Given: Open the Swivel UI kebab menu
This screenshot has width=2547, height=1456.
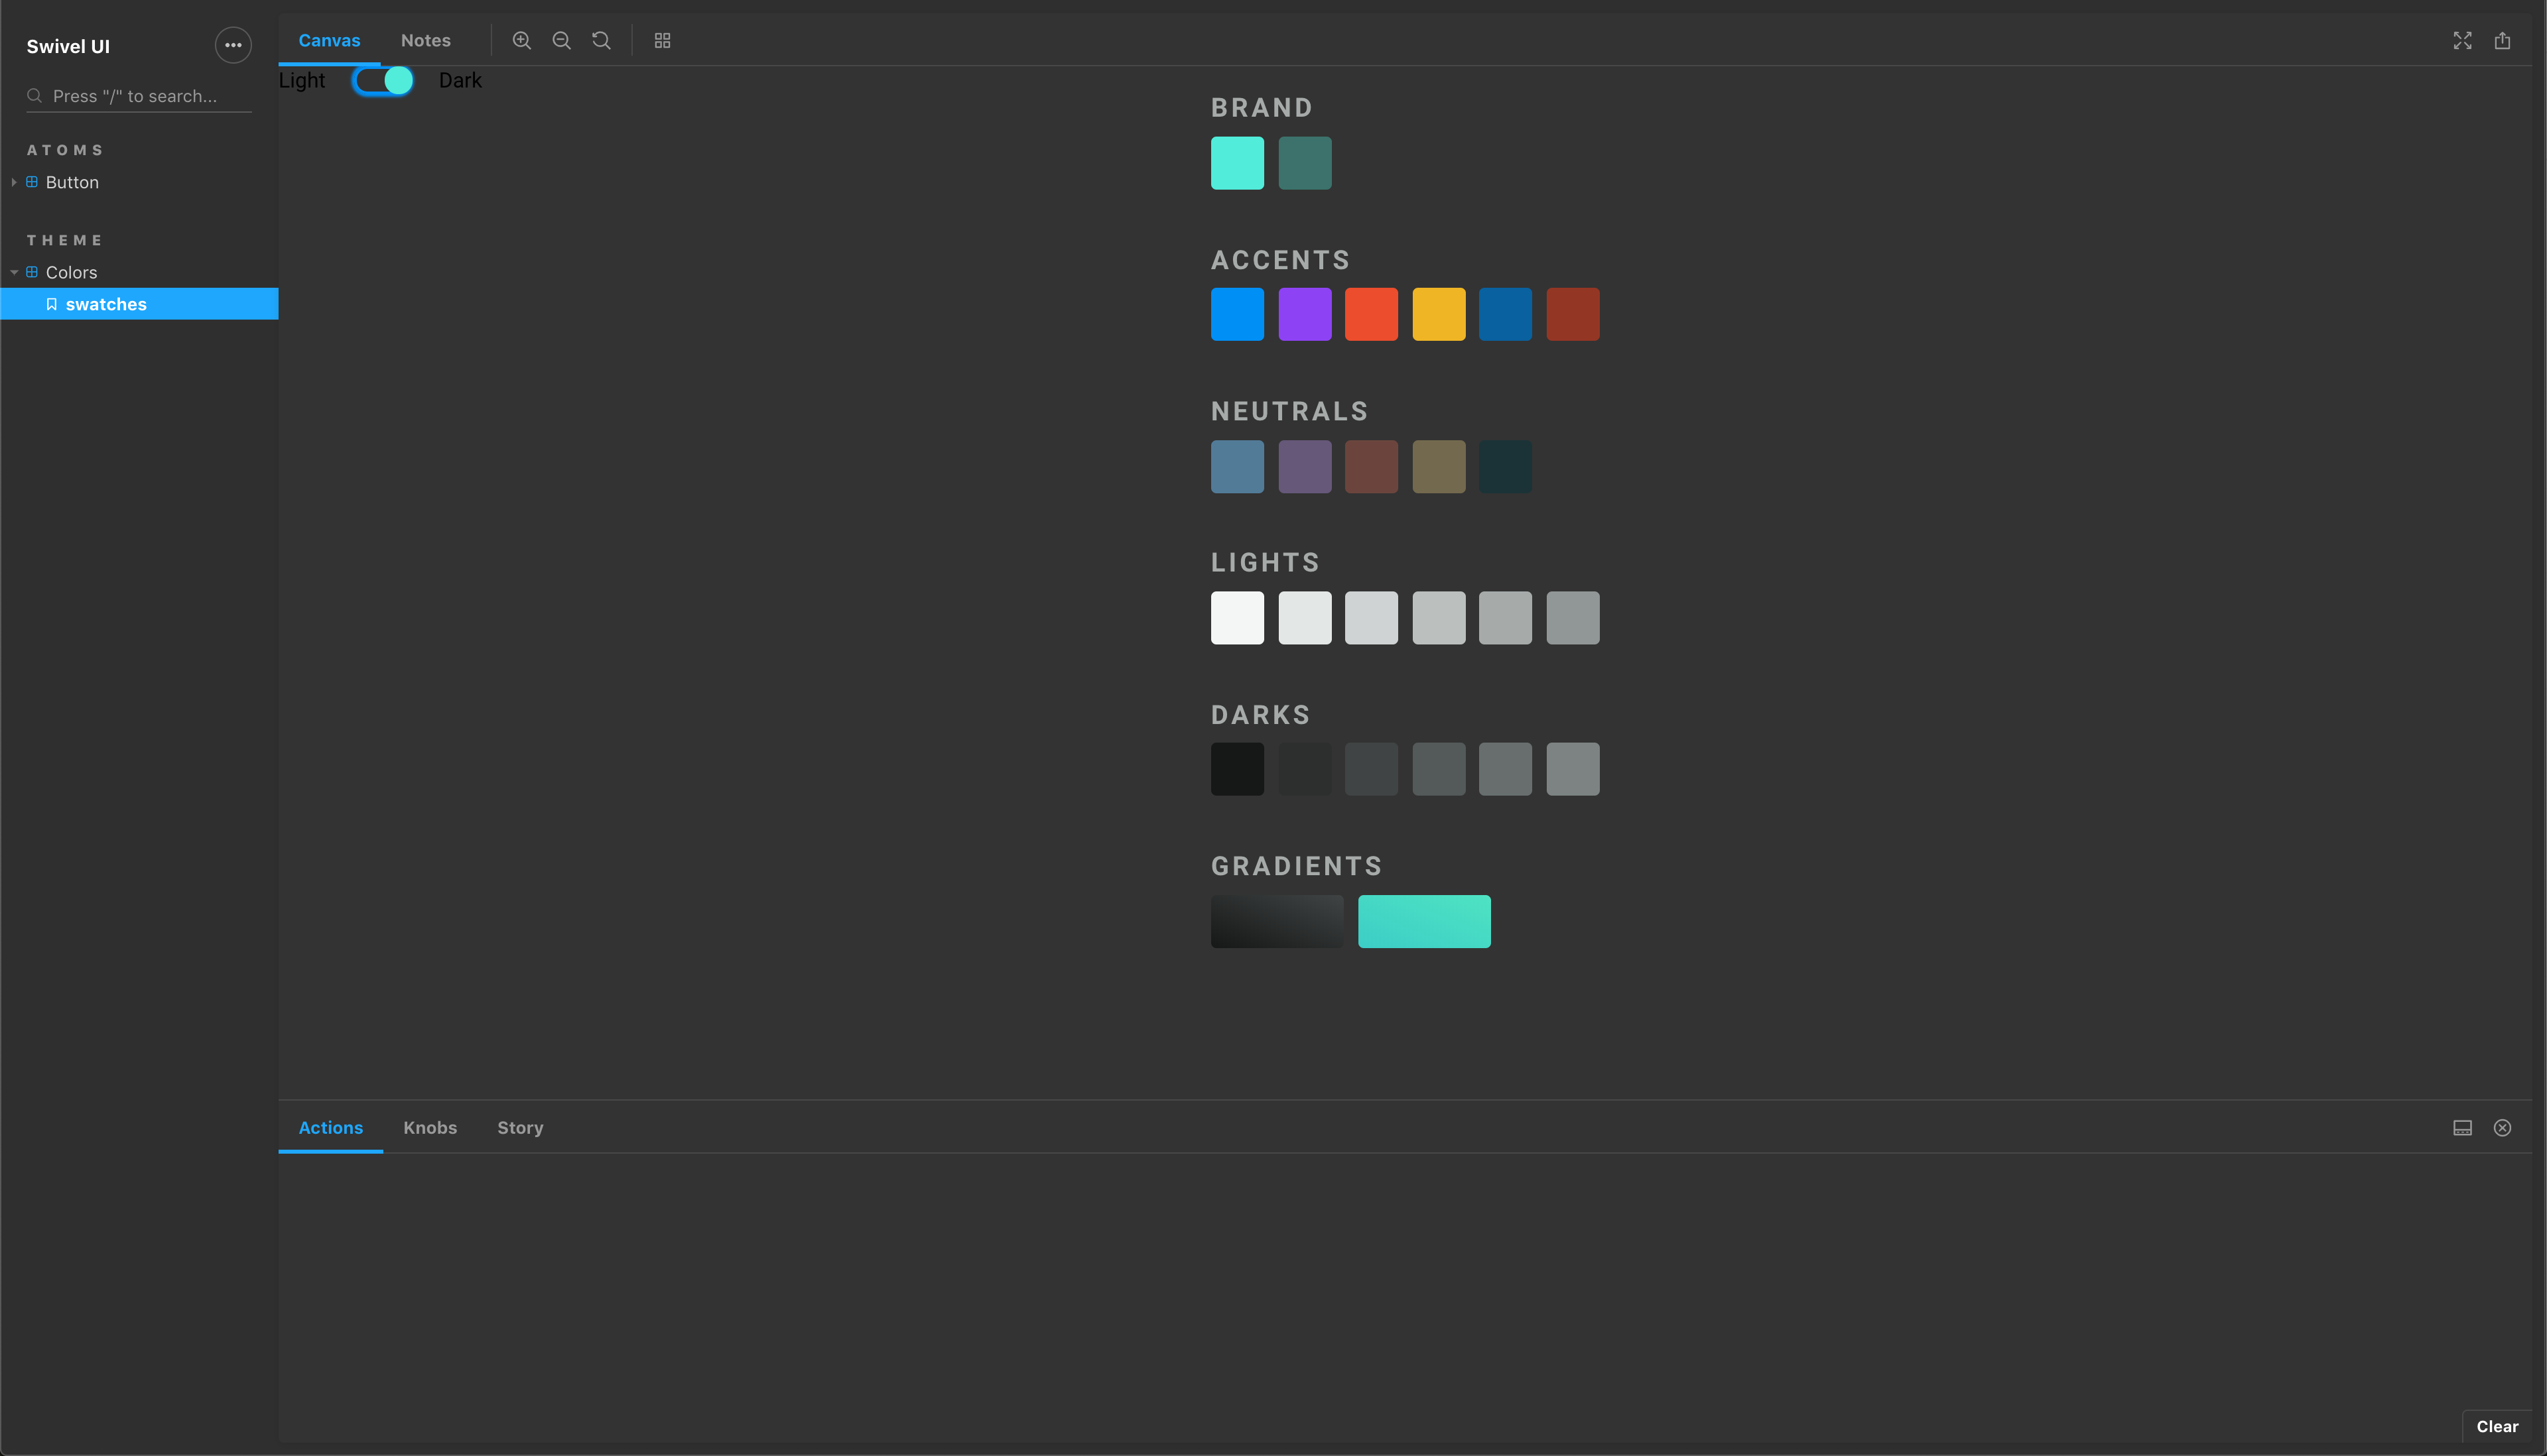Looking at the screenshot, I should 233,45.
